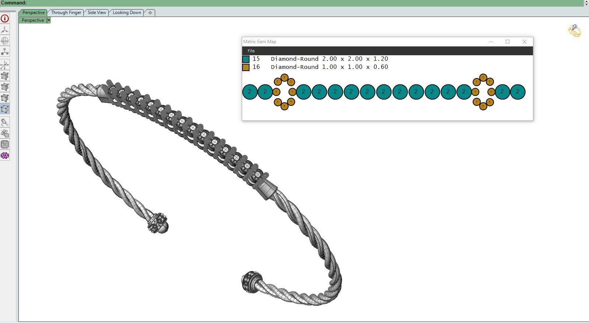Open the magenta gear settings icon
Screen dimensions: 589x323
click(5, 155)
